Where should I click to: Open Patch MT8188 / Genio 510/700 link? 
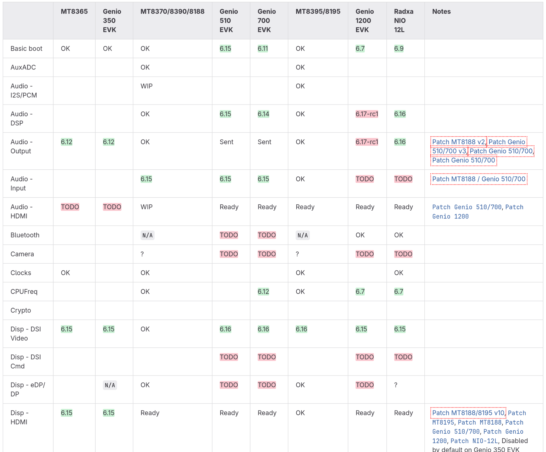coord(478,179)
